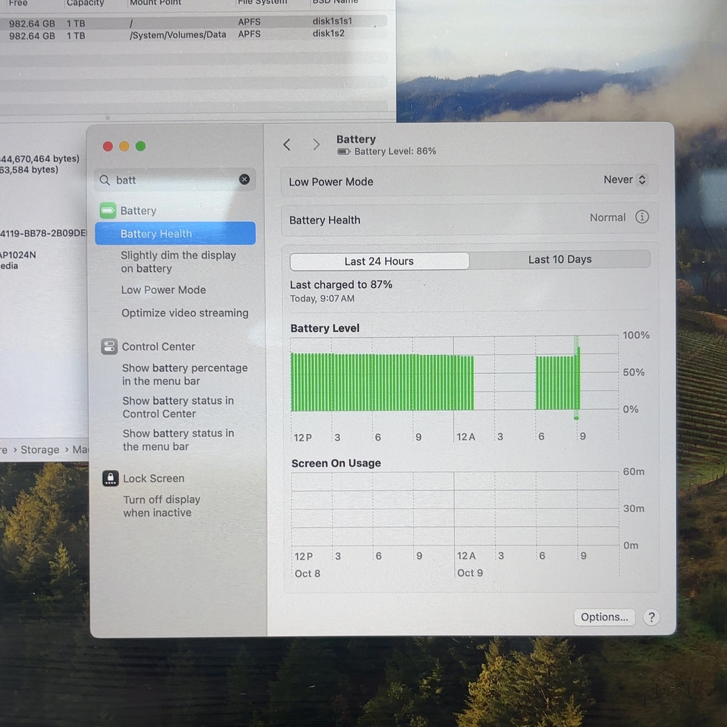
Task: Switch to Last 24 Hours tab
Action: tap(379, 261)
